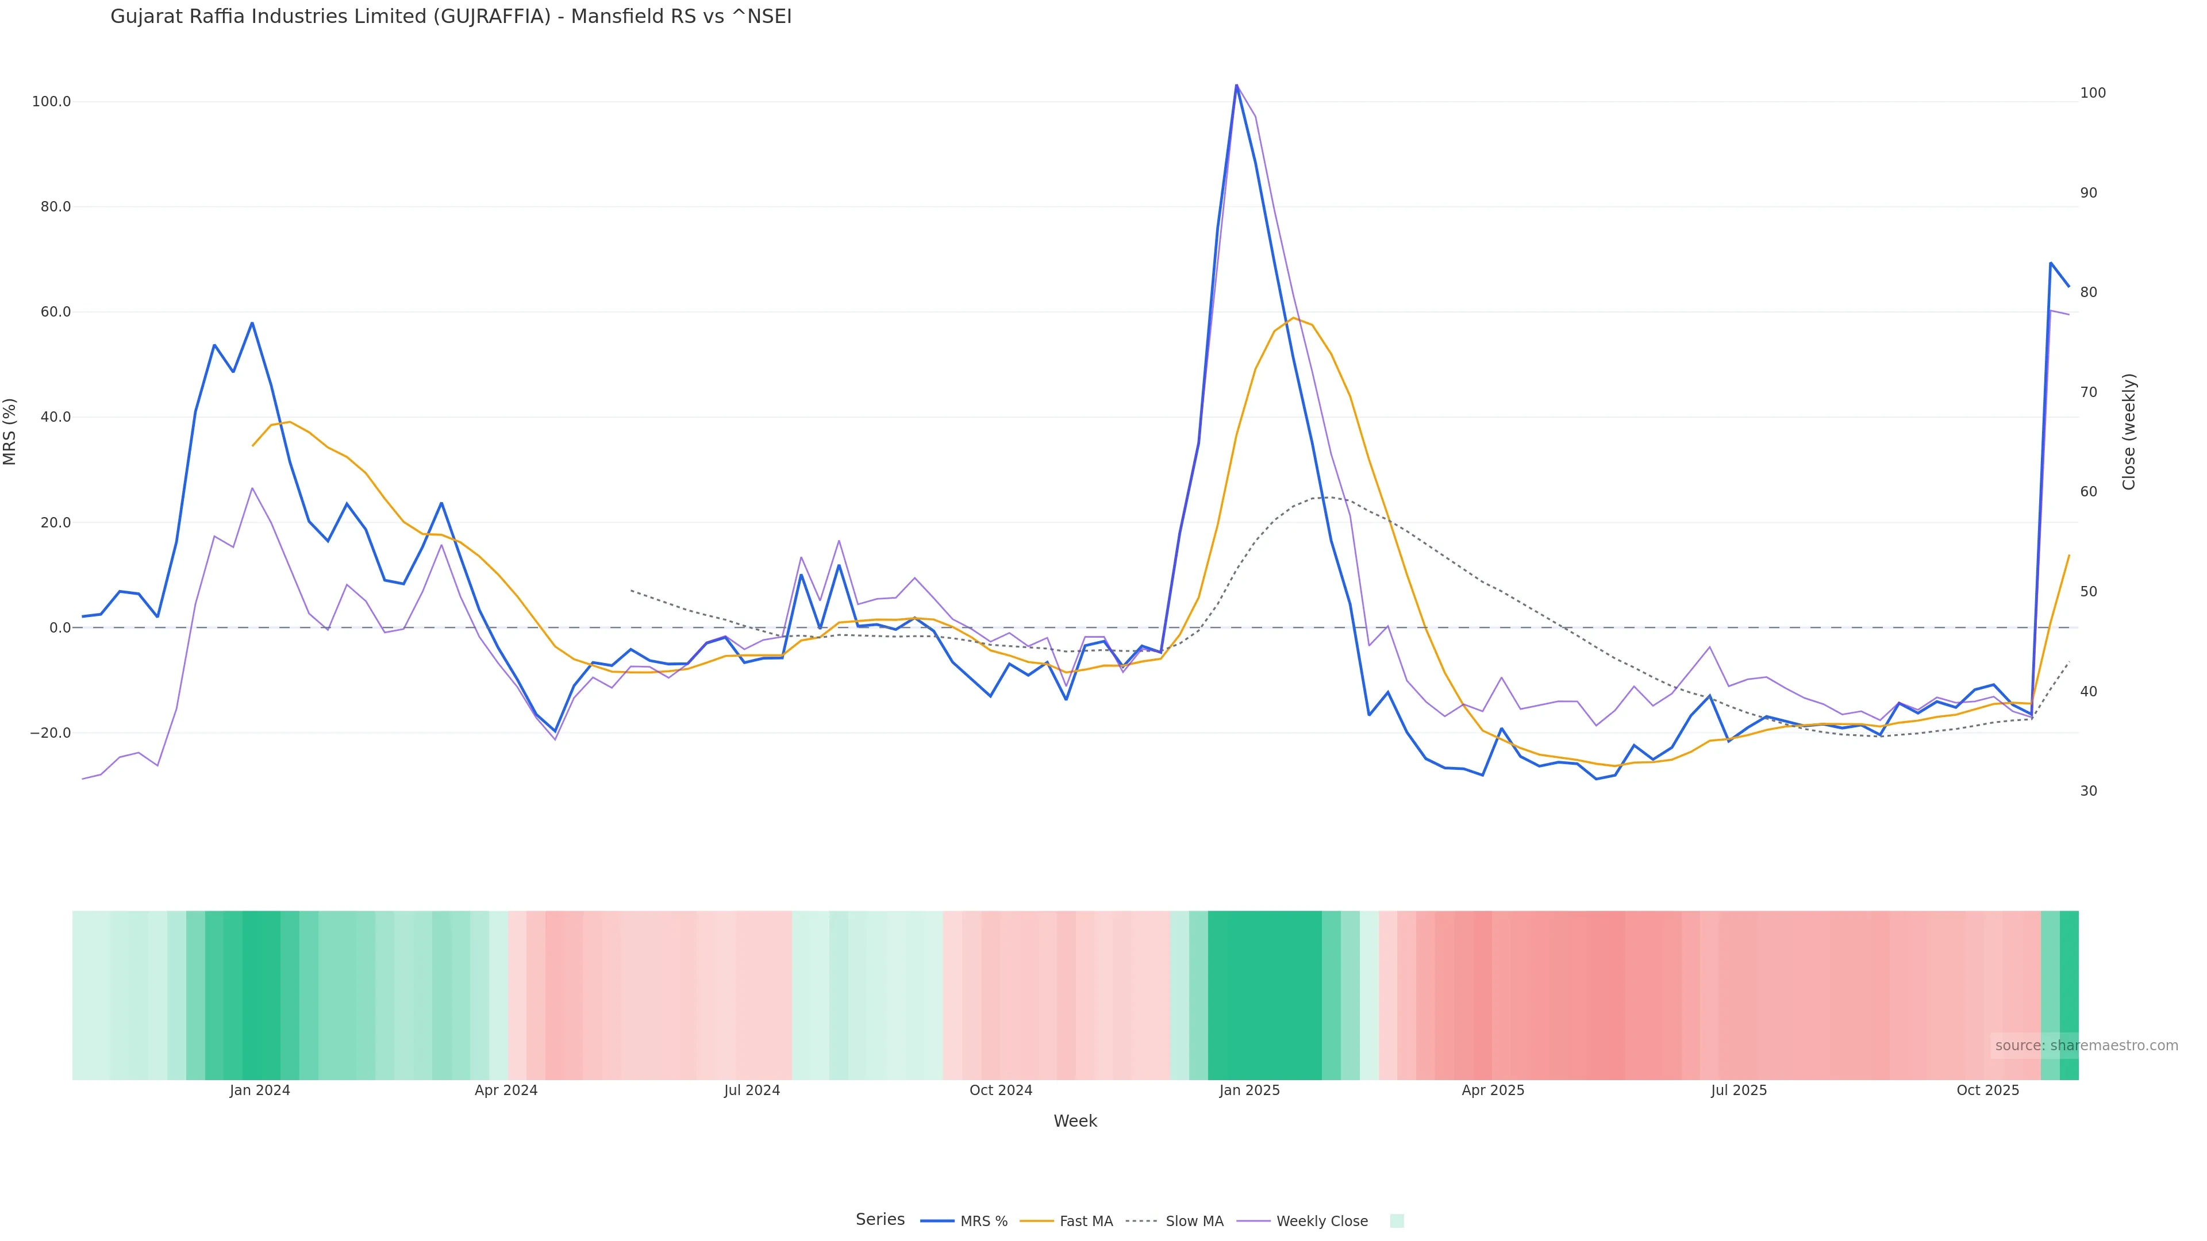This screenshot has width=2207, height=1241.
Task: Click the 'Oct 2025' x-axis tick label
Action: click(1987, 1090)
